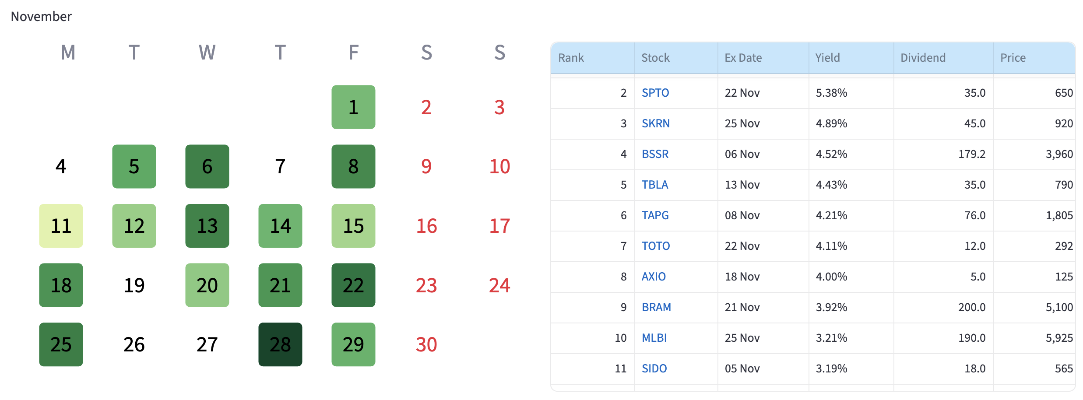Select November 28 on the calendar

click(280, 344)
